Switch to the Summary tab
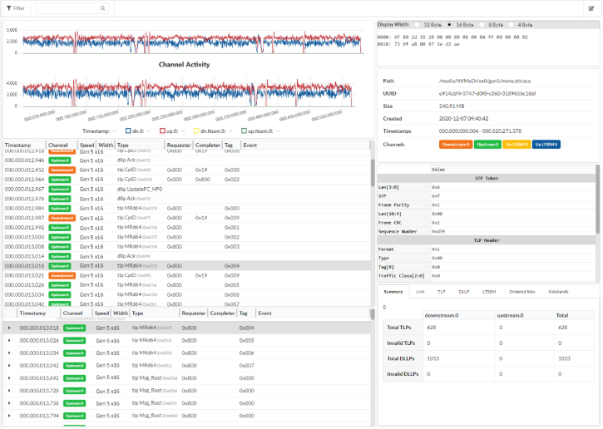603x429 pixels. [393, 292]
